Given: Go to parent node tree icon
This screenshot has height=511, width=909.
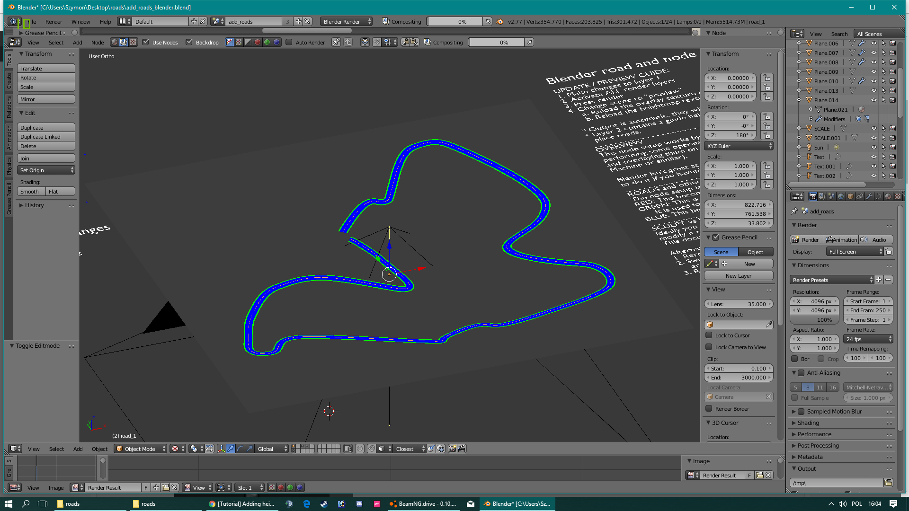Looking at the screenshot, I should [348, 42].
